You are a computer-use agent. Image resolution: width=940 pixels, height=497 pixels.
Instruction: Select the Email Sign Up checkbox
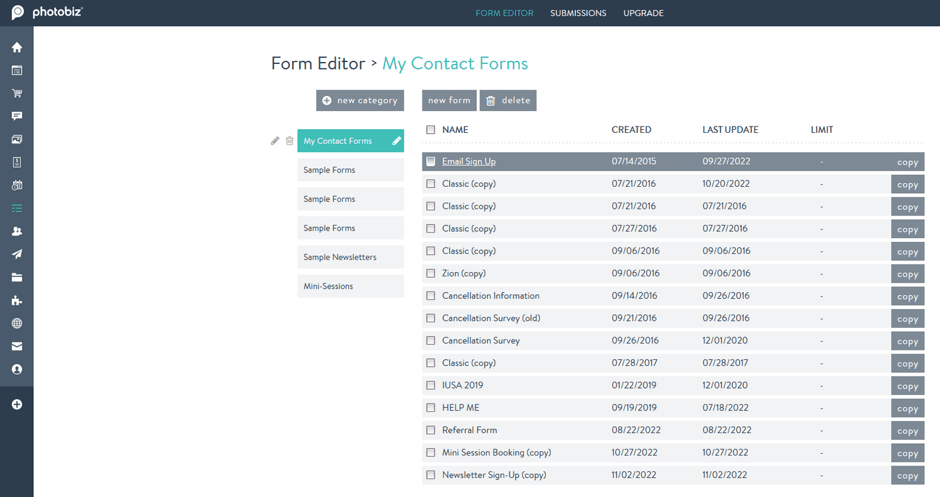pos(431,161)
